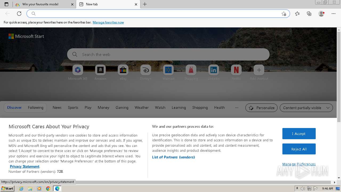Click Reject All in privacy banner

(299, 149)
